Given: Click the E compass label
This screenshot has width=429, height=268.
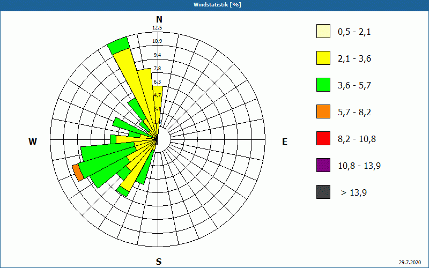Looking at the screenshot, I should pos(285,142).
